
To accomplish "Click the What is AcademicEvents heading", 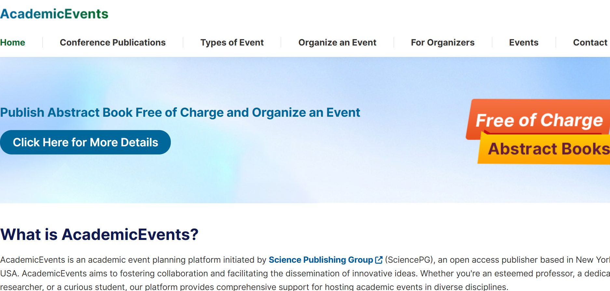I will (x=99, y=234).
